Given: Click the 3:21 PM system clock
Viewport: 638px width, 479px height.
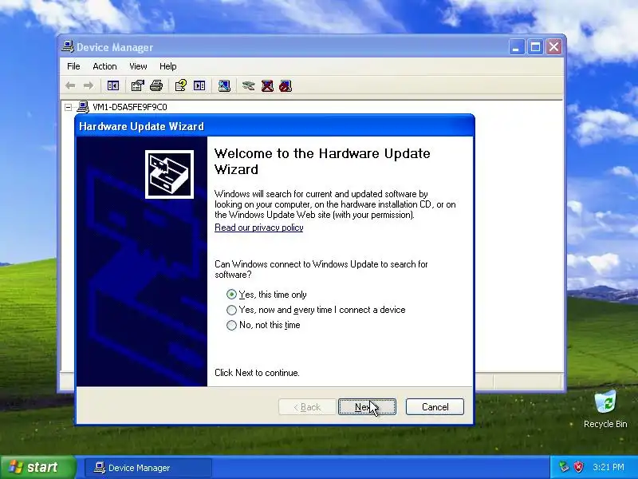Looking at the screenshot, I should 608,467.
